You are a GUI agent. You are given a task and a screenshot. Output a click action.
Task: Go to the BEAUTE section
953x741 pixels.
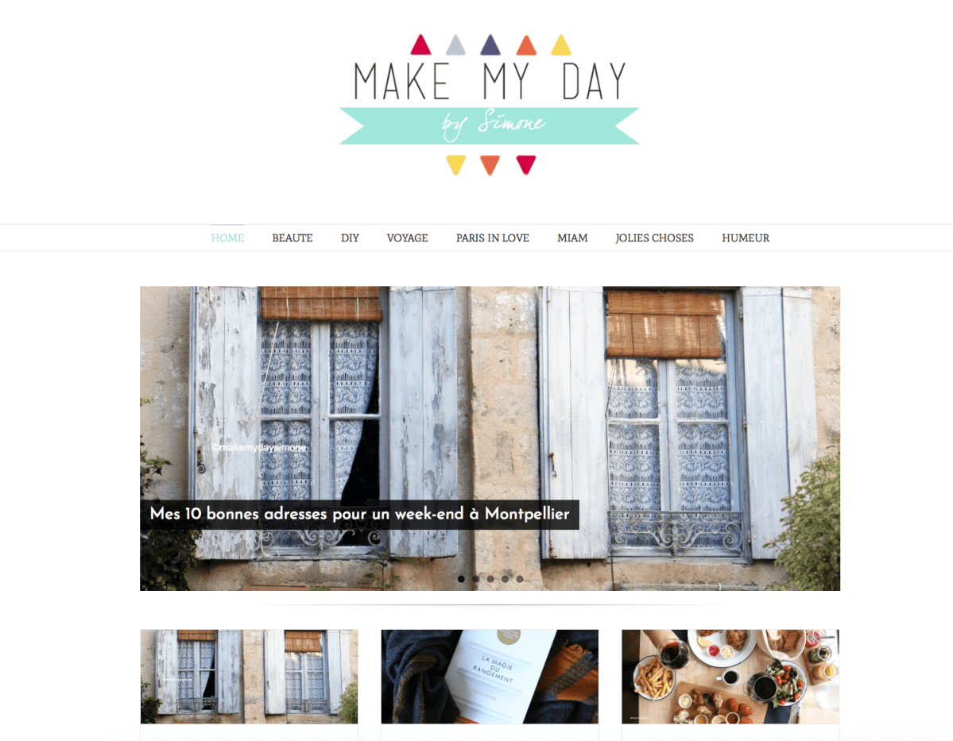[292, 238]
